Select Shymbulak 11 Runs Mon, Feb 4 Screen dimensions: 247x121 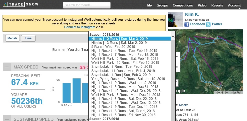pos(130,71)
